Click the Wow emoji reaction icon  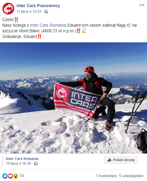[16, 176]
